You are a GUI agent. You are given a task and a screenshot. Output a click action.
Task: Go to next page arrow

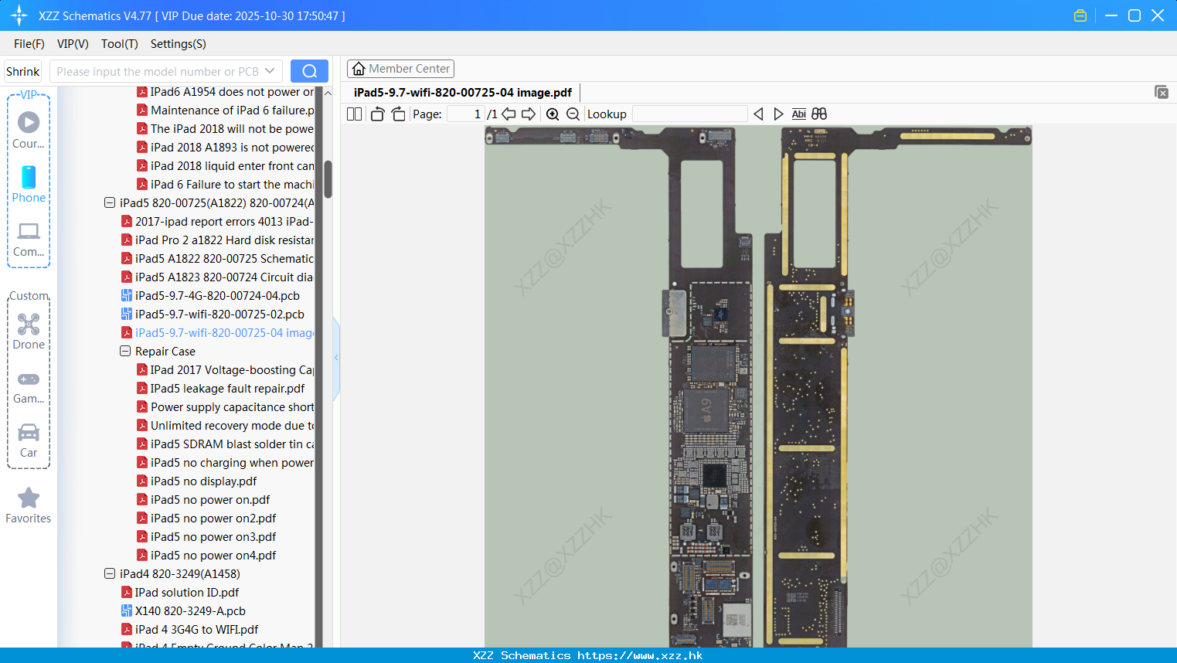529,114
